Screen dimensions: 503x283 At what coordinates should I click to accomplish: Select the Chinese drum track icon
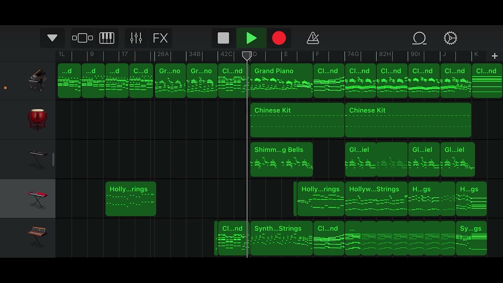point(37,119)
